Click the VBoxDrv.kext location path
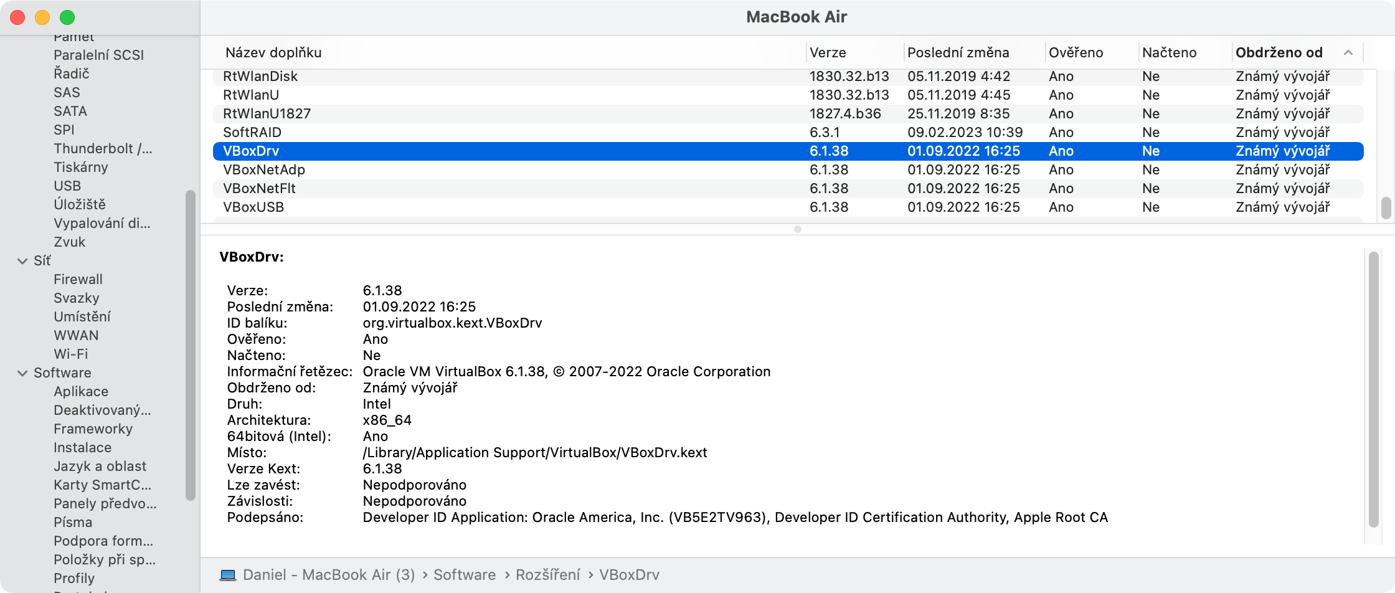Viewport: 1395px width, 593px height. point(535,453)
